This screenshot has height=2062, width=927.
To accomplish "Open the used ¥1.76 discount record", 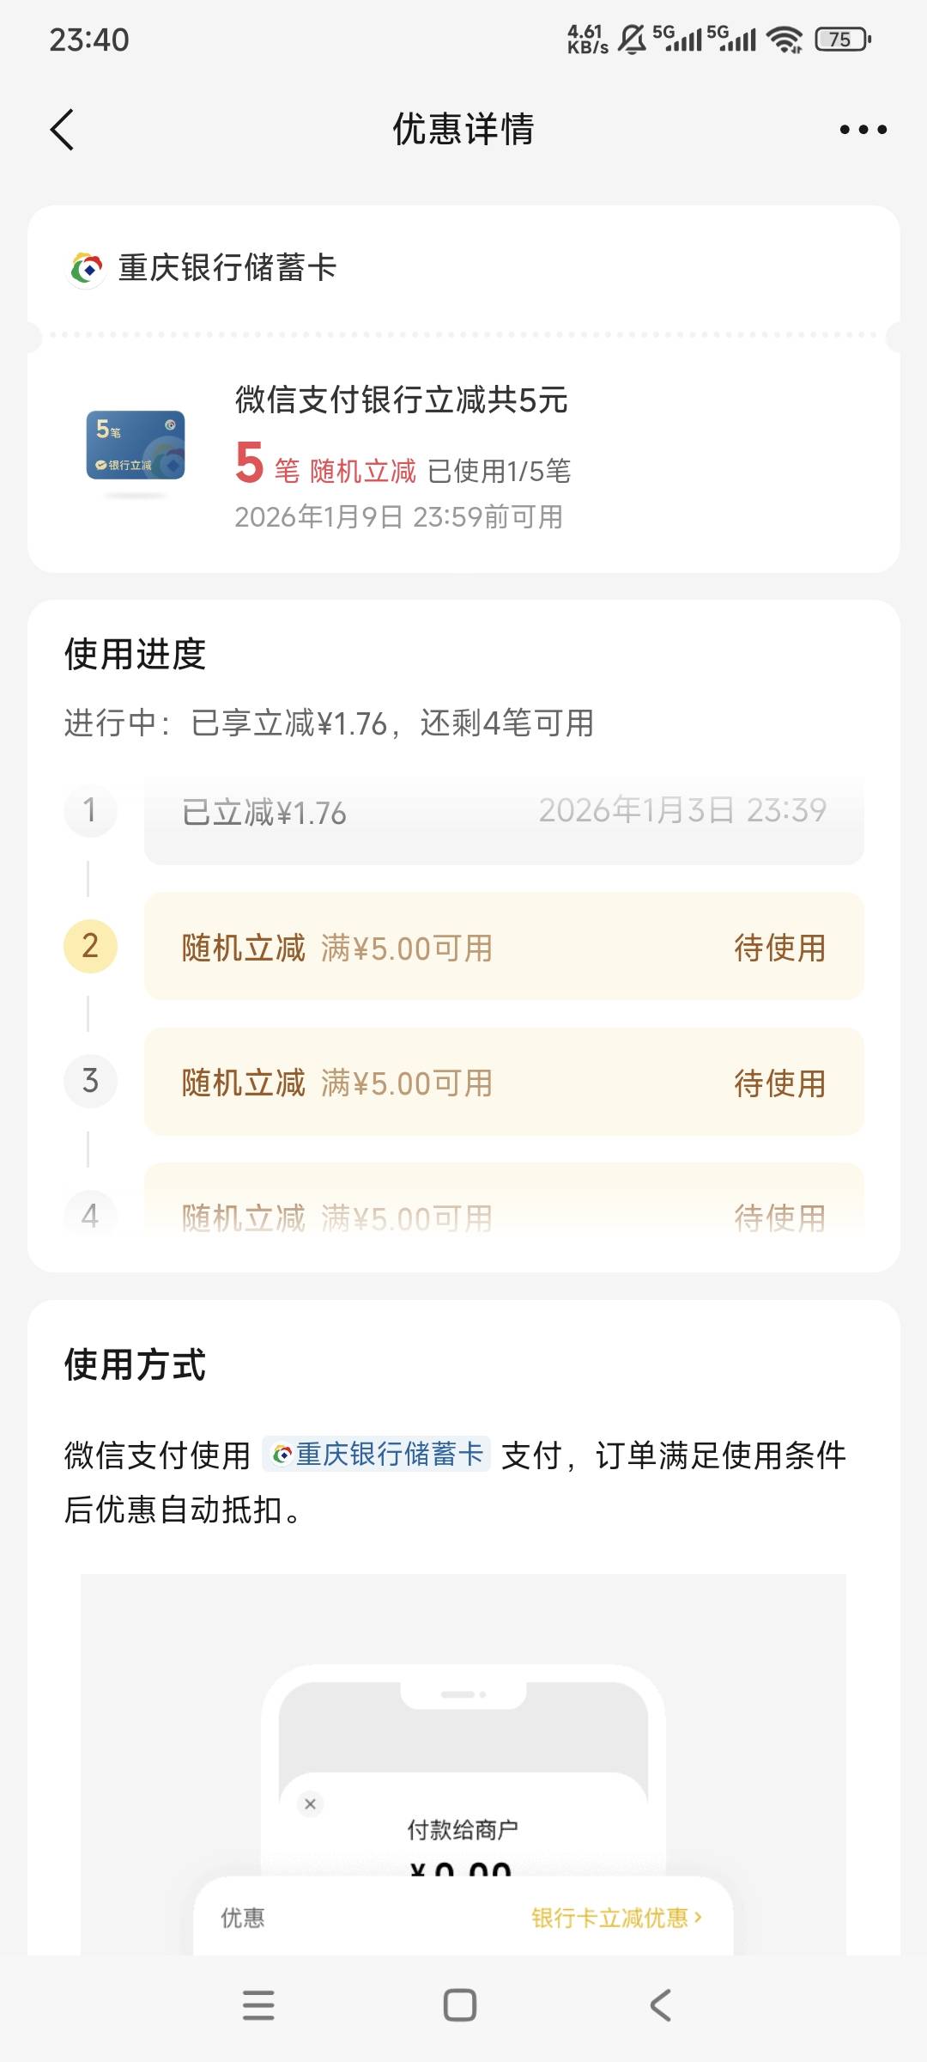I will pyautogui.click(x=503, y=812).
